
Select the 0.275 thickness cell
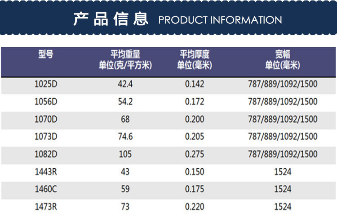195,154
